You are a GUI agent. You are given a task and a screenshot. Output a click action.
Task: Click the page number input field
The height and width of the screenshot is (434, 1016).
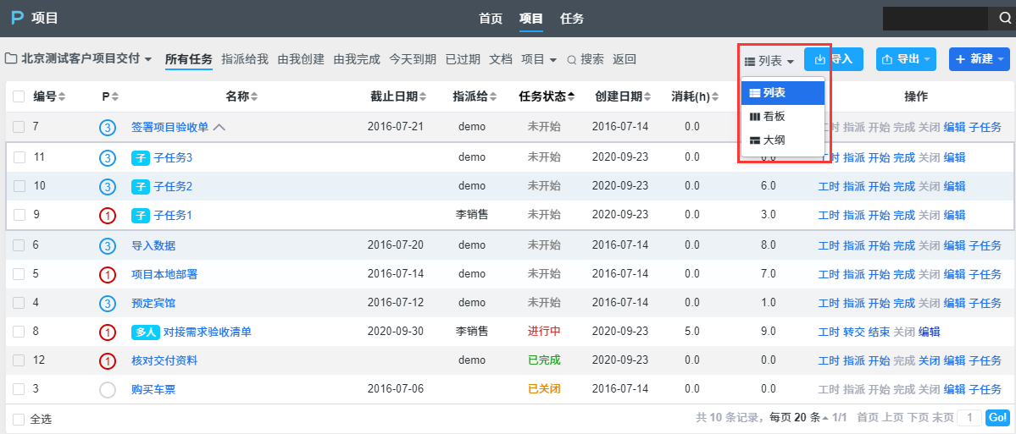click(x=970, y=418)
